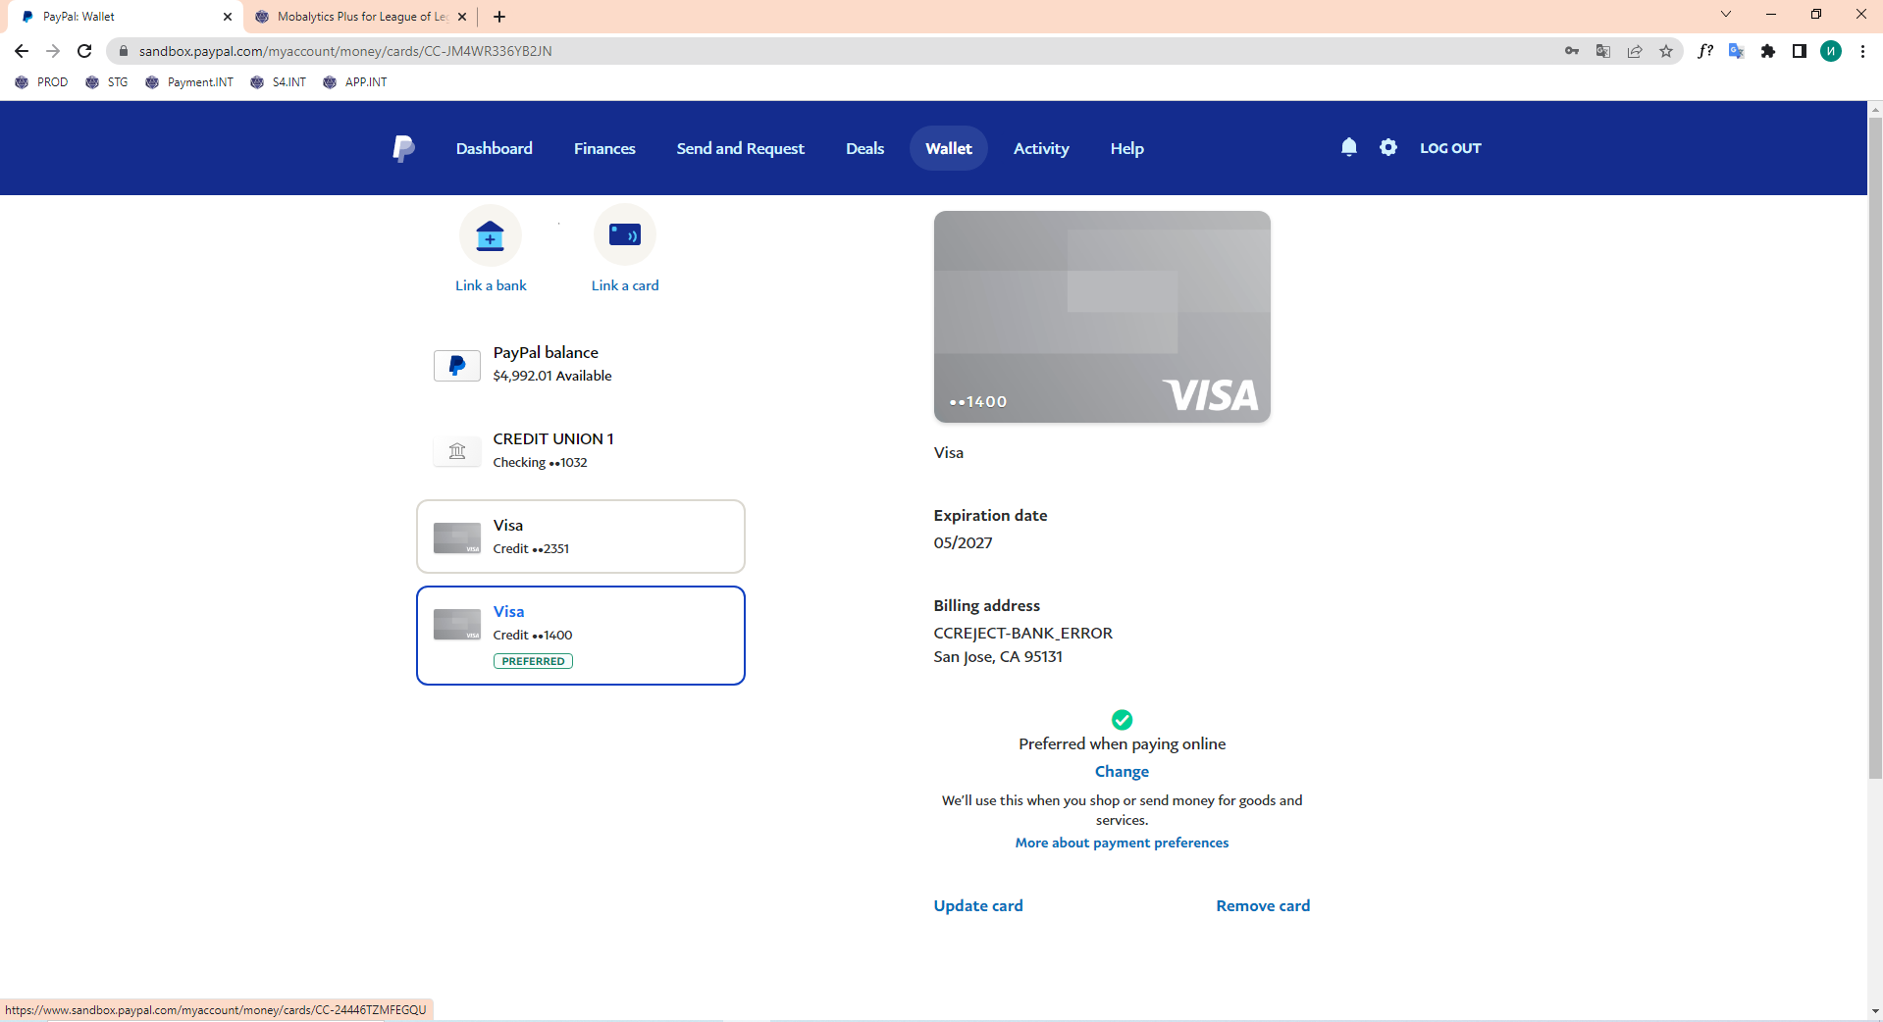Click the Visa 1400 card thumbnail in list
The height and width of the screenshot is (1022, 1883).
click(457, 624)
